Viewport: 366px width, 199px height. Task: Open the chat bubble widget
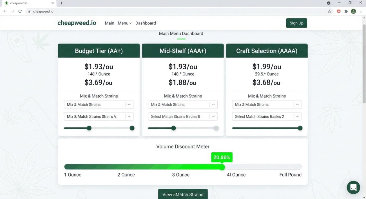tap(353, 187)
